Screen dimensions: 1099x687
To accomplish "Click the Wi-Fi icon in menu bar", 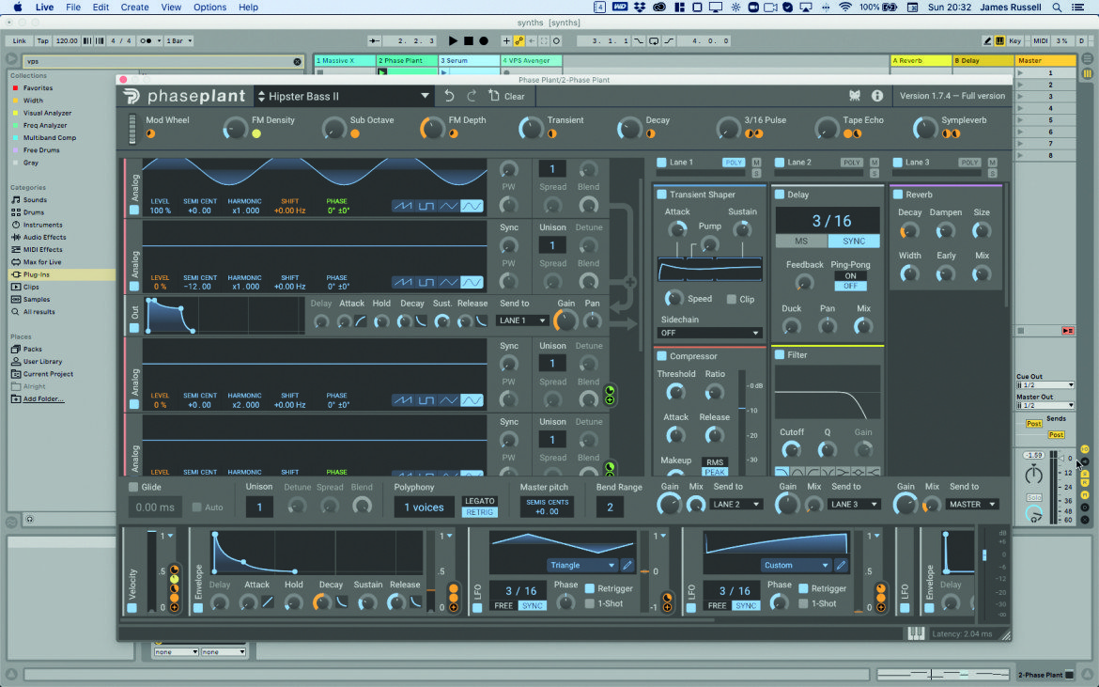I will 845,7.
